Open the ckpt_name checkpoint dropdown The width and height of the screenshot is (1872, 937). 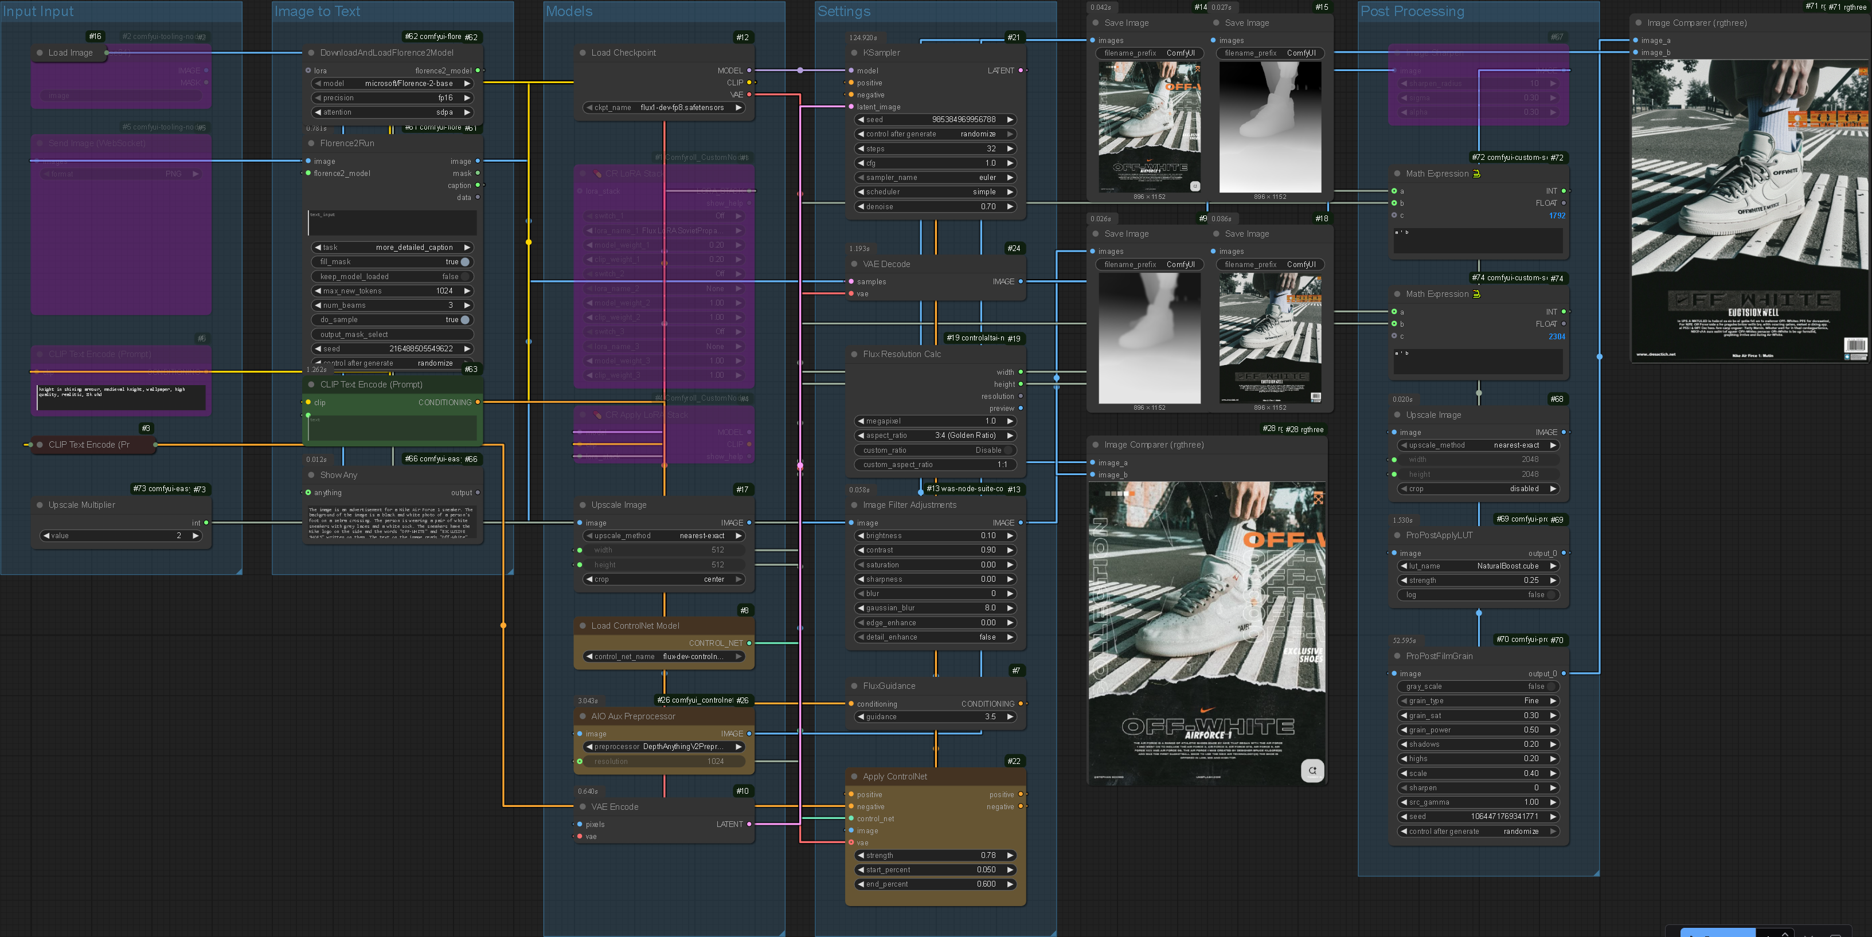(663, 108)
